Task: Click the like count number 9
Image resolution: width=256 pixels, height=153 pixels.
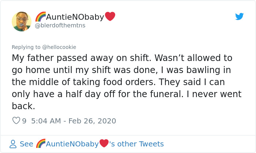Action: tap(24, 121)
